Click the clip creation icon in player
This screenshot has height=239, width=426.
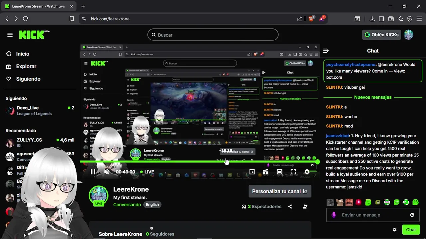(266, 172)
